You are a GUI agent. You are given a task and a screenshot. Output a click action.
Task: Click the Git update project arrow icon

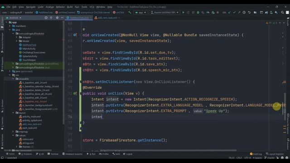230,12
